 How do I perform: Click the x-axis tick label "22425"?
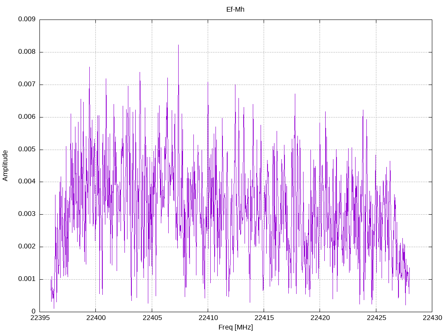pyautogui.click(x=376, y=318)
